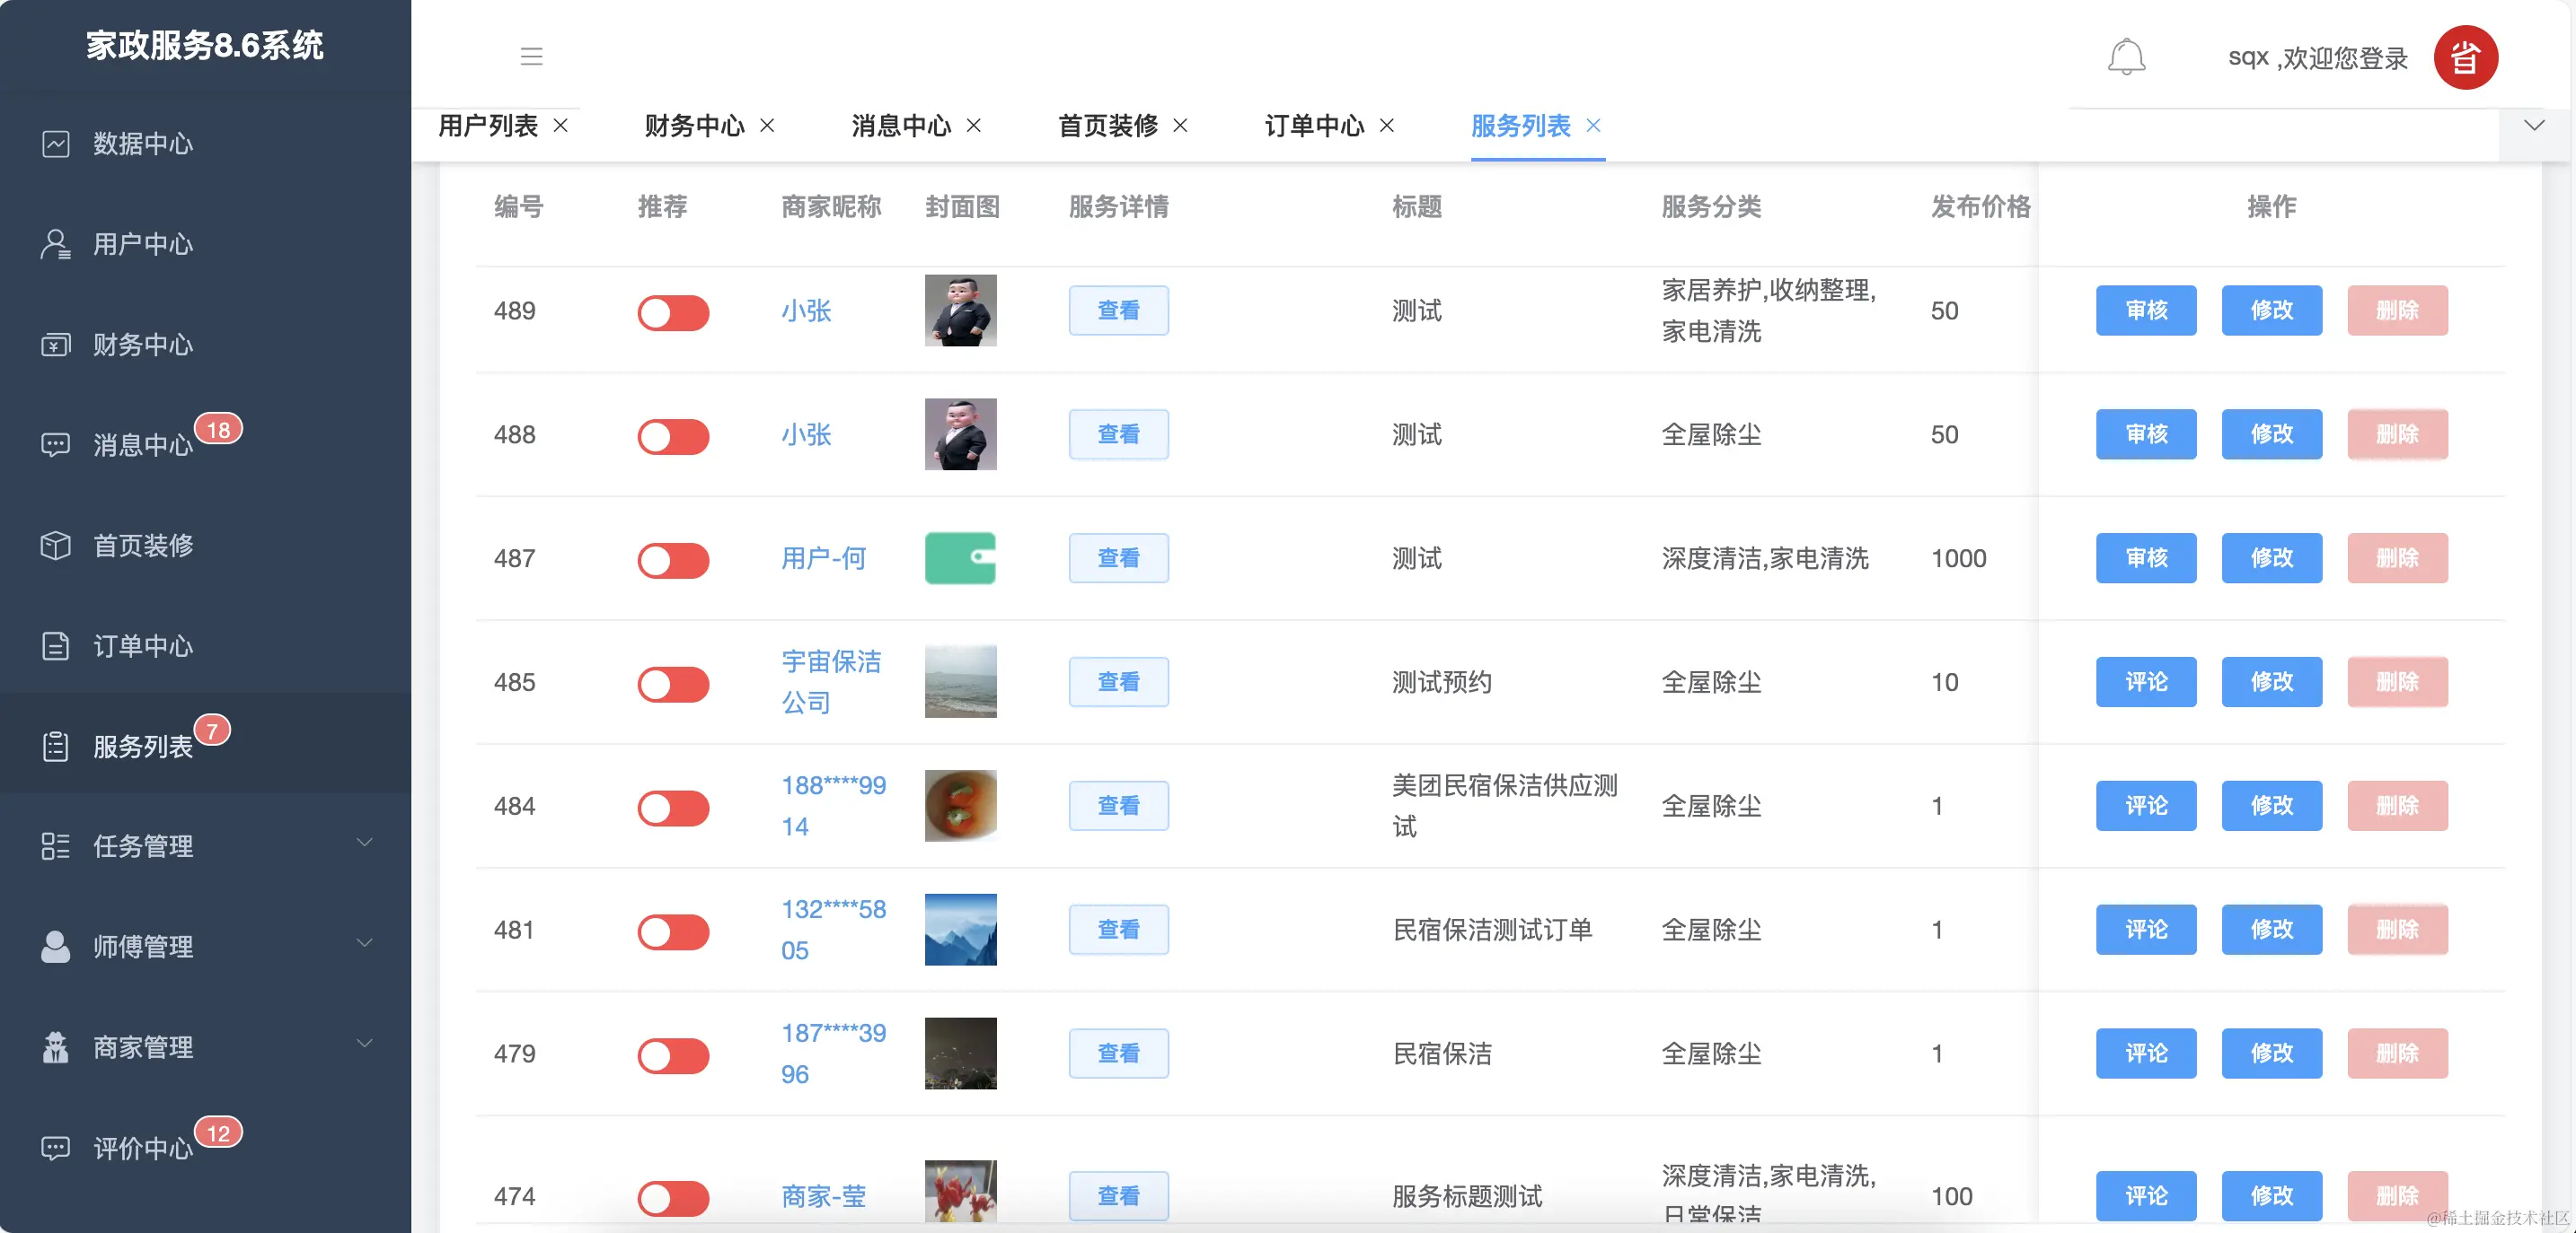Expand the 师傅管理 sidebar section

tap(141, 948)
